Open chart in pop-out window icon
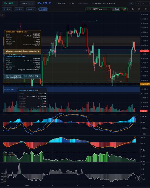This screenshot has height=188, width=150. tap(131, 3)
